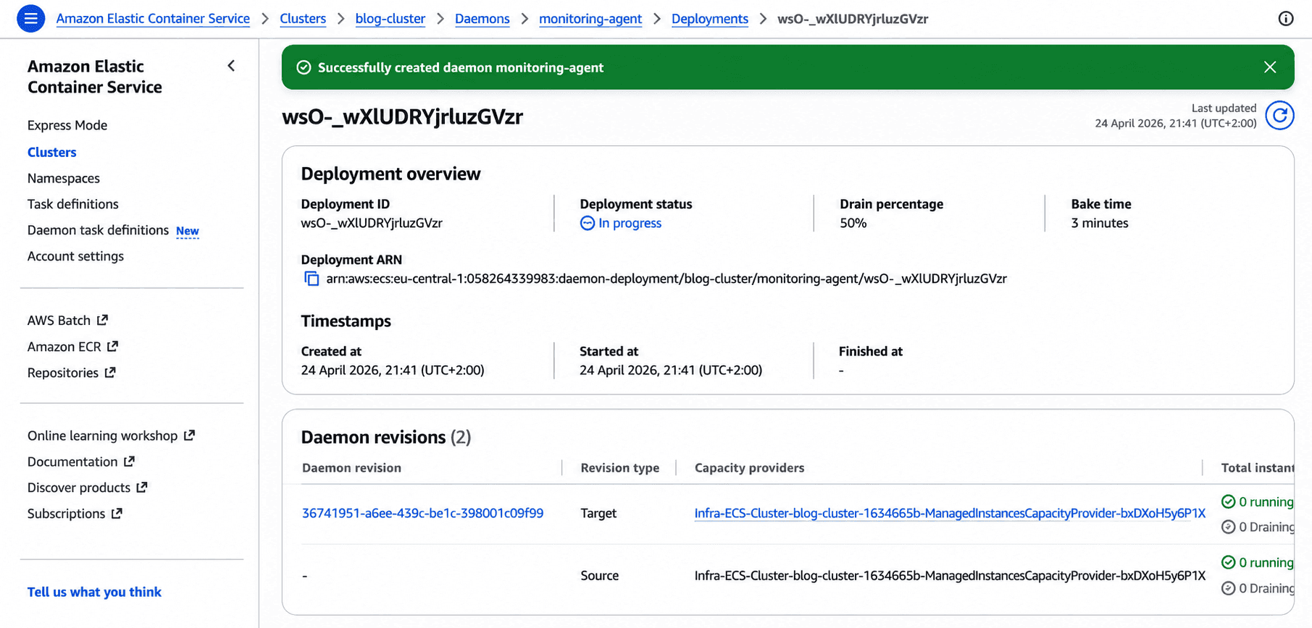Open Daemon task definitions page
This screenshot has height=628, width=1312.
pyautogui.click(x=98, y=230)
